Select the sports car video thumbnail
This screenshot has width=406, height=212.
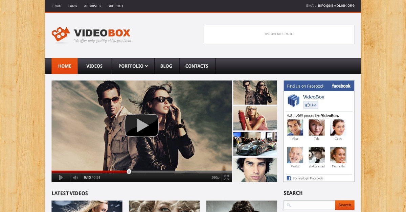click(x=255, y=144)
